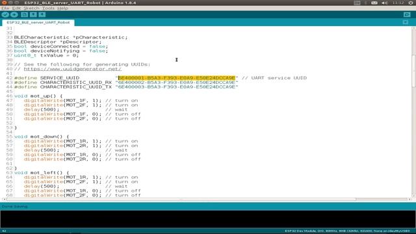This screenshot has width=416, height=234.
Task: Click 'bool deviceConnected = false;' line
Action: tap(61, 46)
